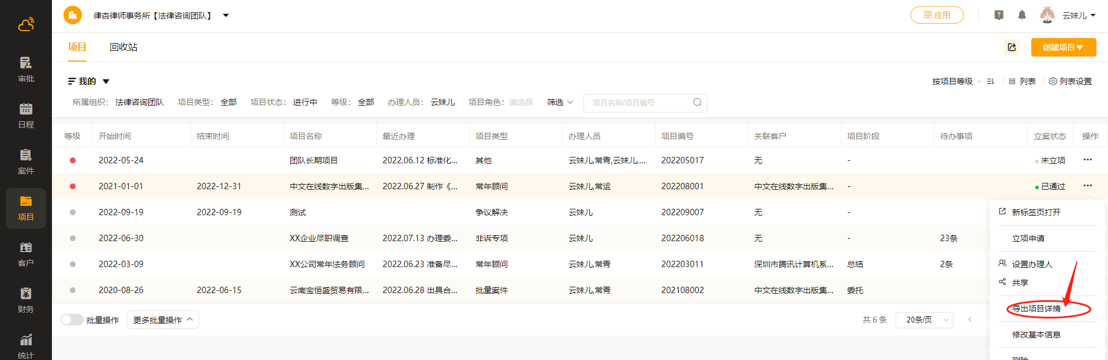Click the 创建项目 button

coord(1063,47)
